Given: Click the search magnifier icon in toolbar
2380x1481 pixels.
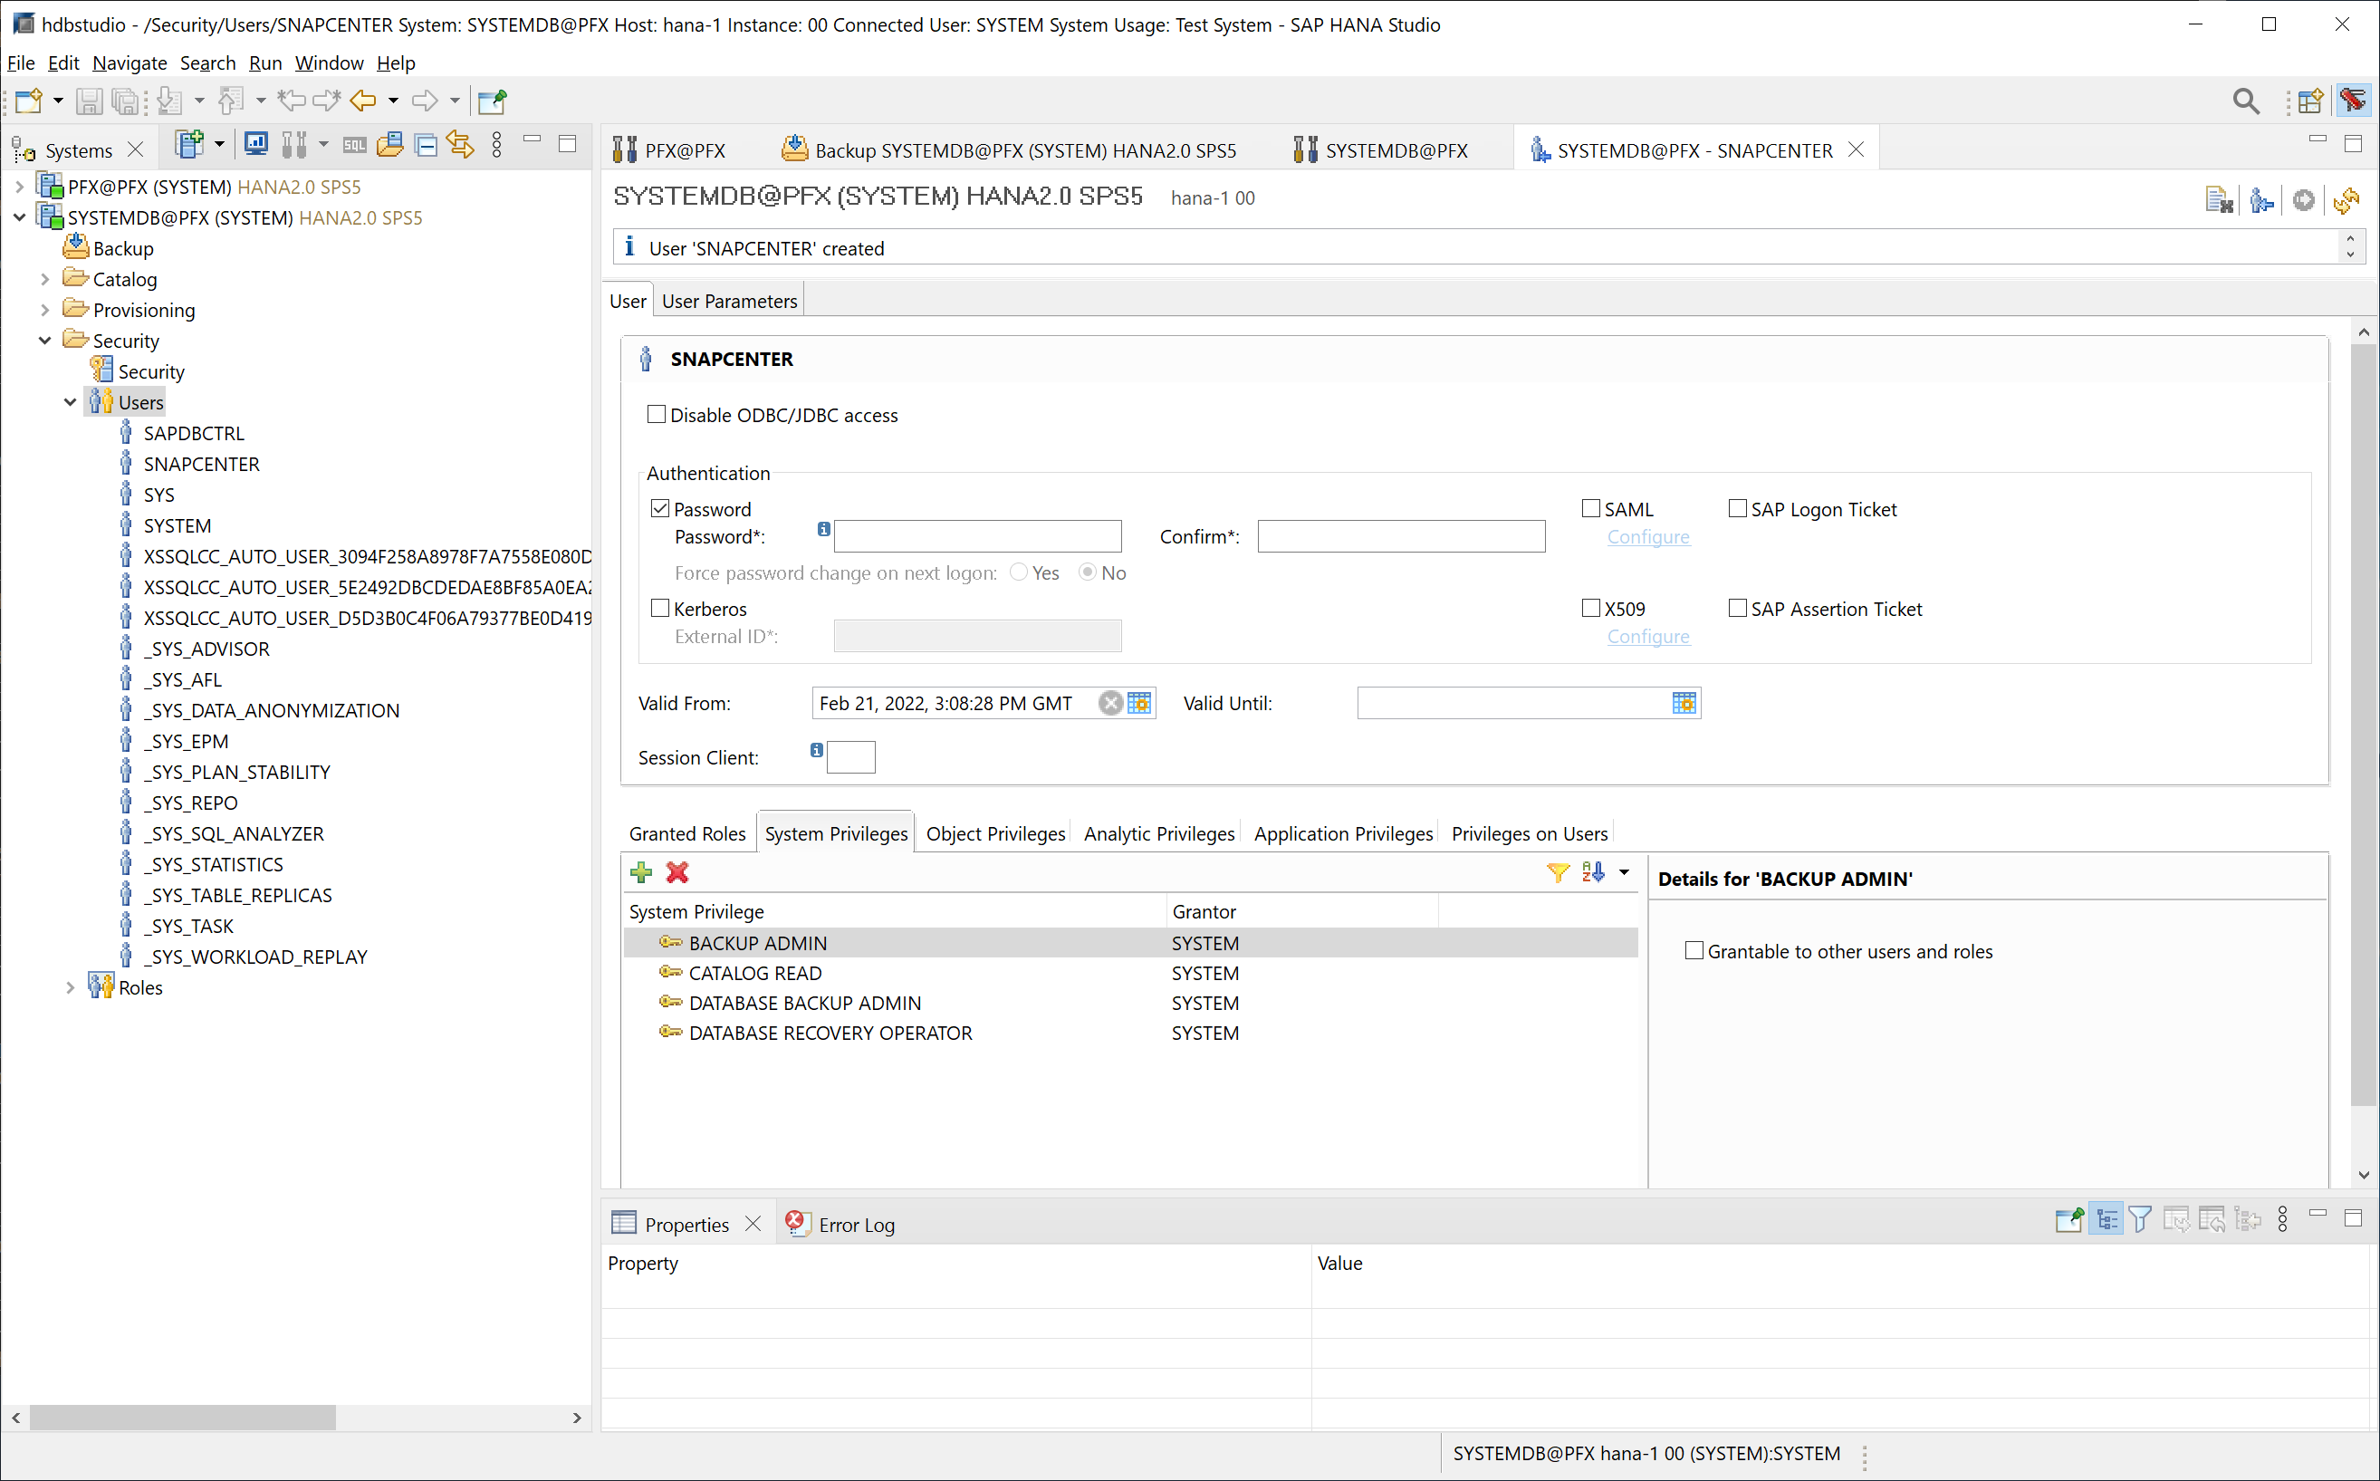Looking at the screenshot, I should click(2245, 101).
